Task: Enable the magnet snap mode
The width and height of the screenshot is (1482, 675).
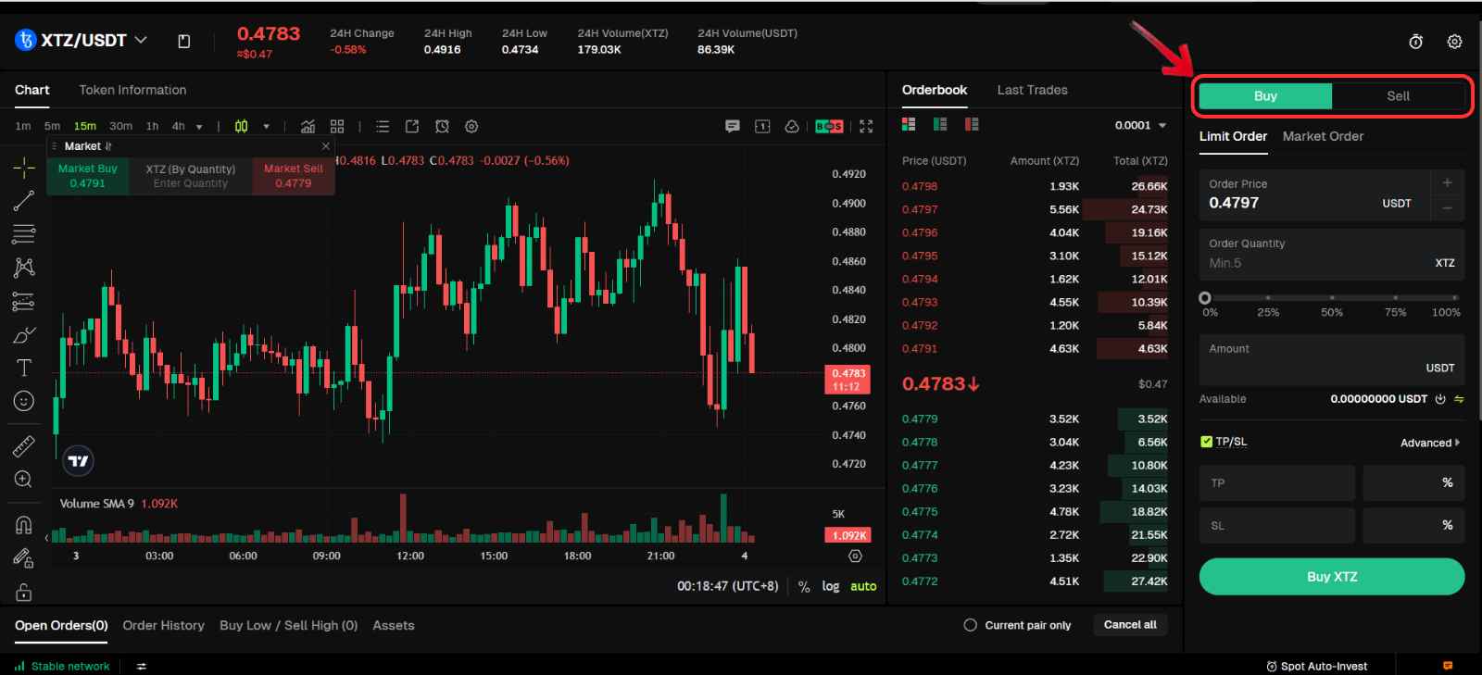Action: (24, 525)
